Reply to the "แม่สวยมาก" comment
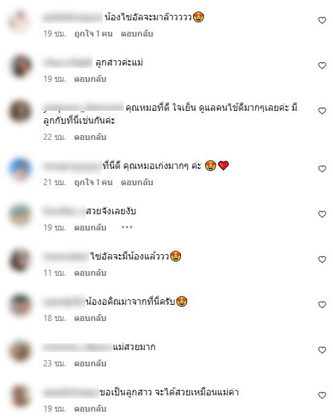Viewport: 333px width, 419px height. [x=90, y=364]
